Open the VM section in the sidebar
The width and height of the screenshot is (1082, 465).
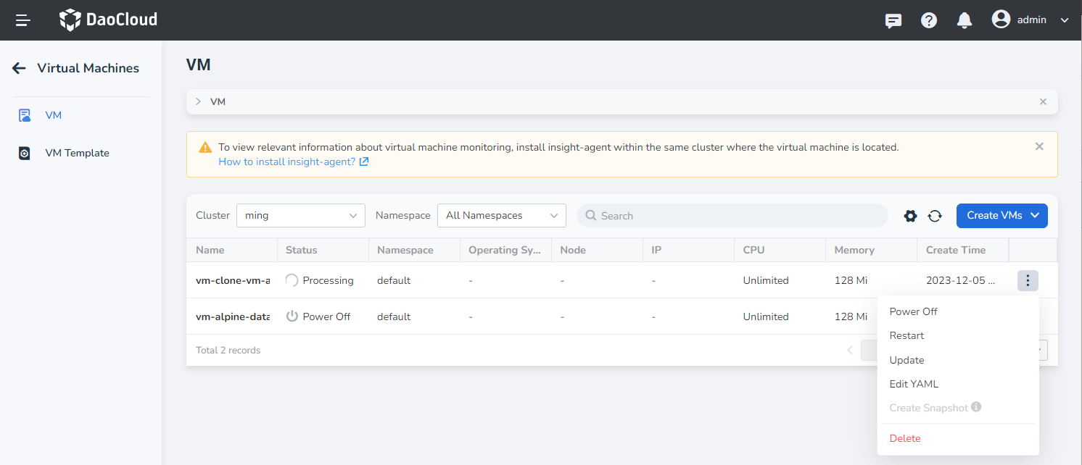[52, 114]
